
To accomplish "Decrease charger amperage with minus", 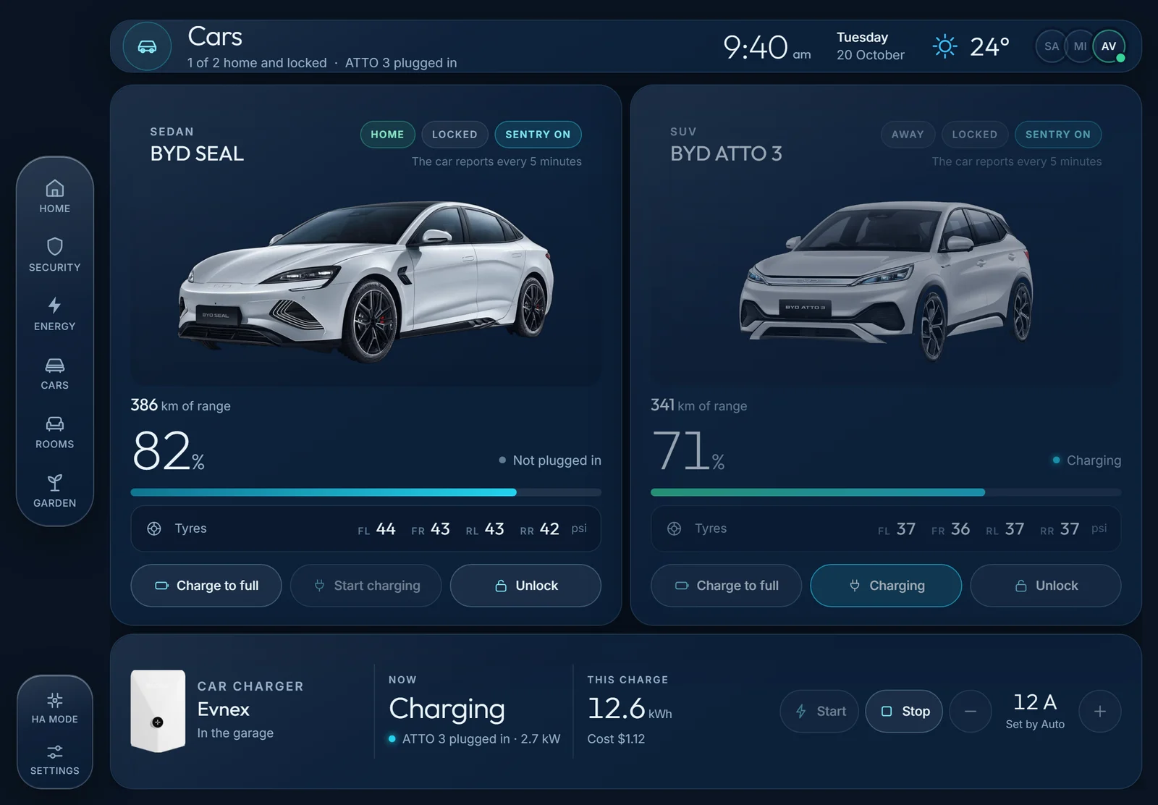I will click(x=971, y=712).
